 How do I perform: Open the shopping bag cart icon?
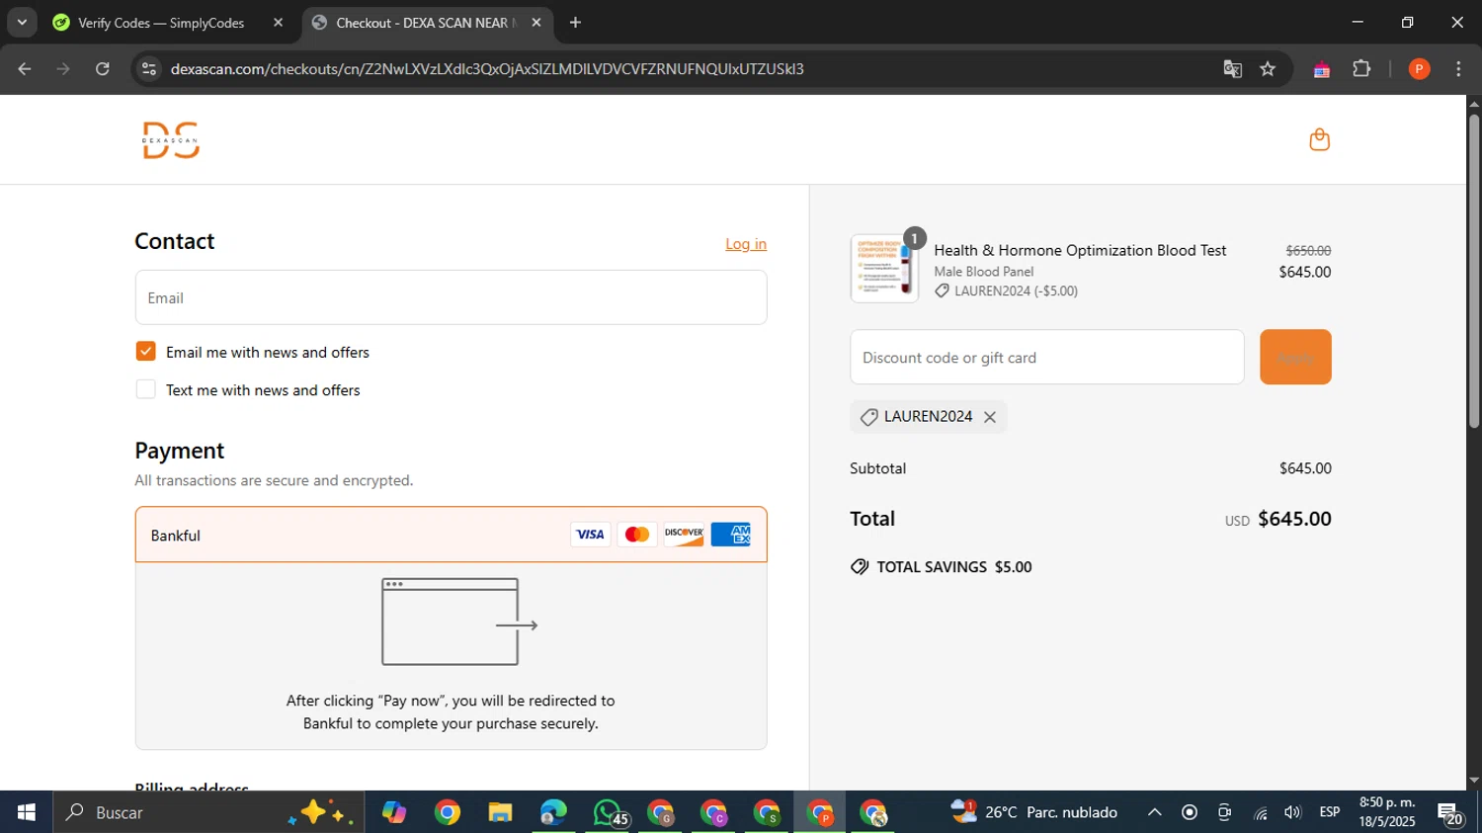(x=1319, y=139)
